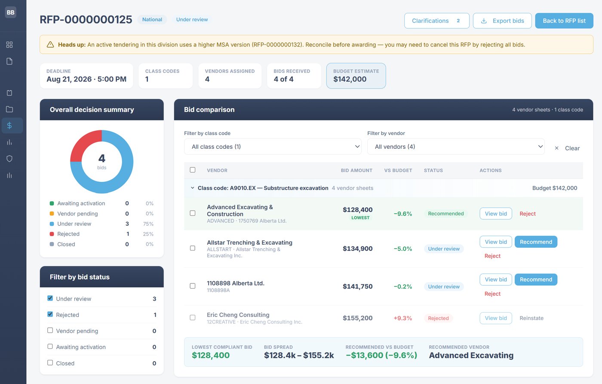Reinstate the Eric Cheng Consulting bid
Image resolution: width=602 pixels, height=384 pixels.
point(531,318)
